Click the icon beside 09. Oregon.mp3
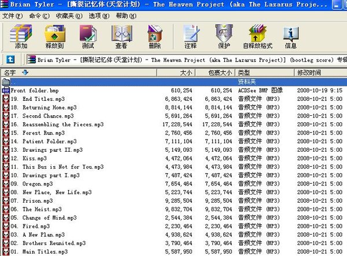 point(6,184)
